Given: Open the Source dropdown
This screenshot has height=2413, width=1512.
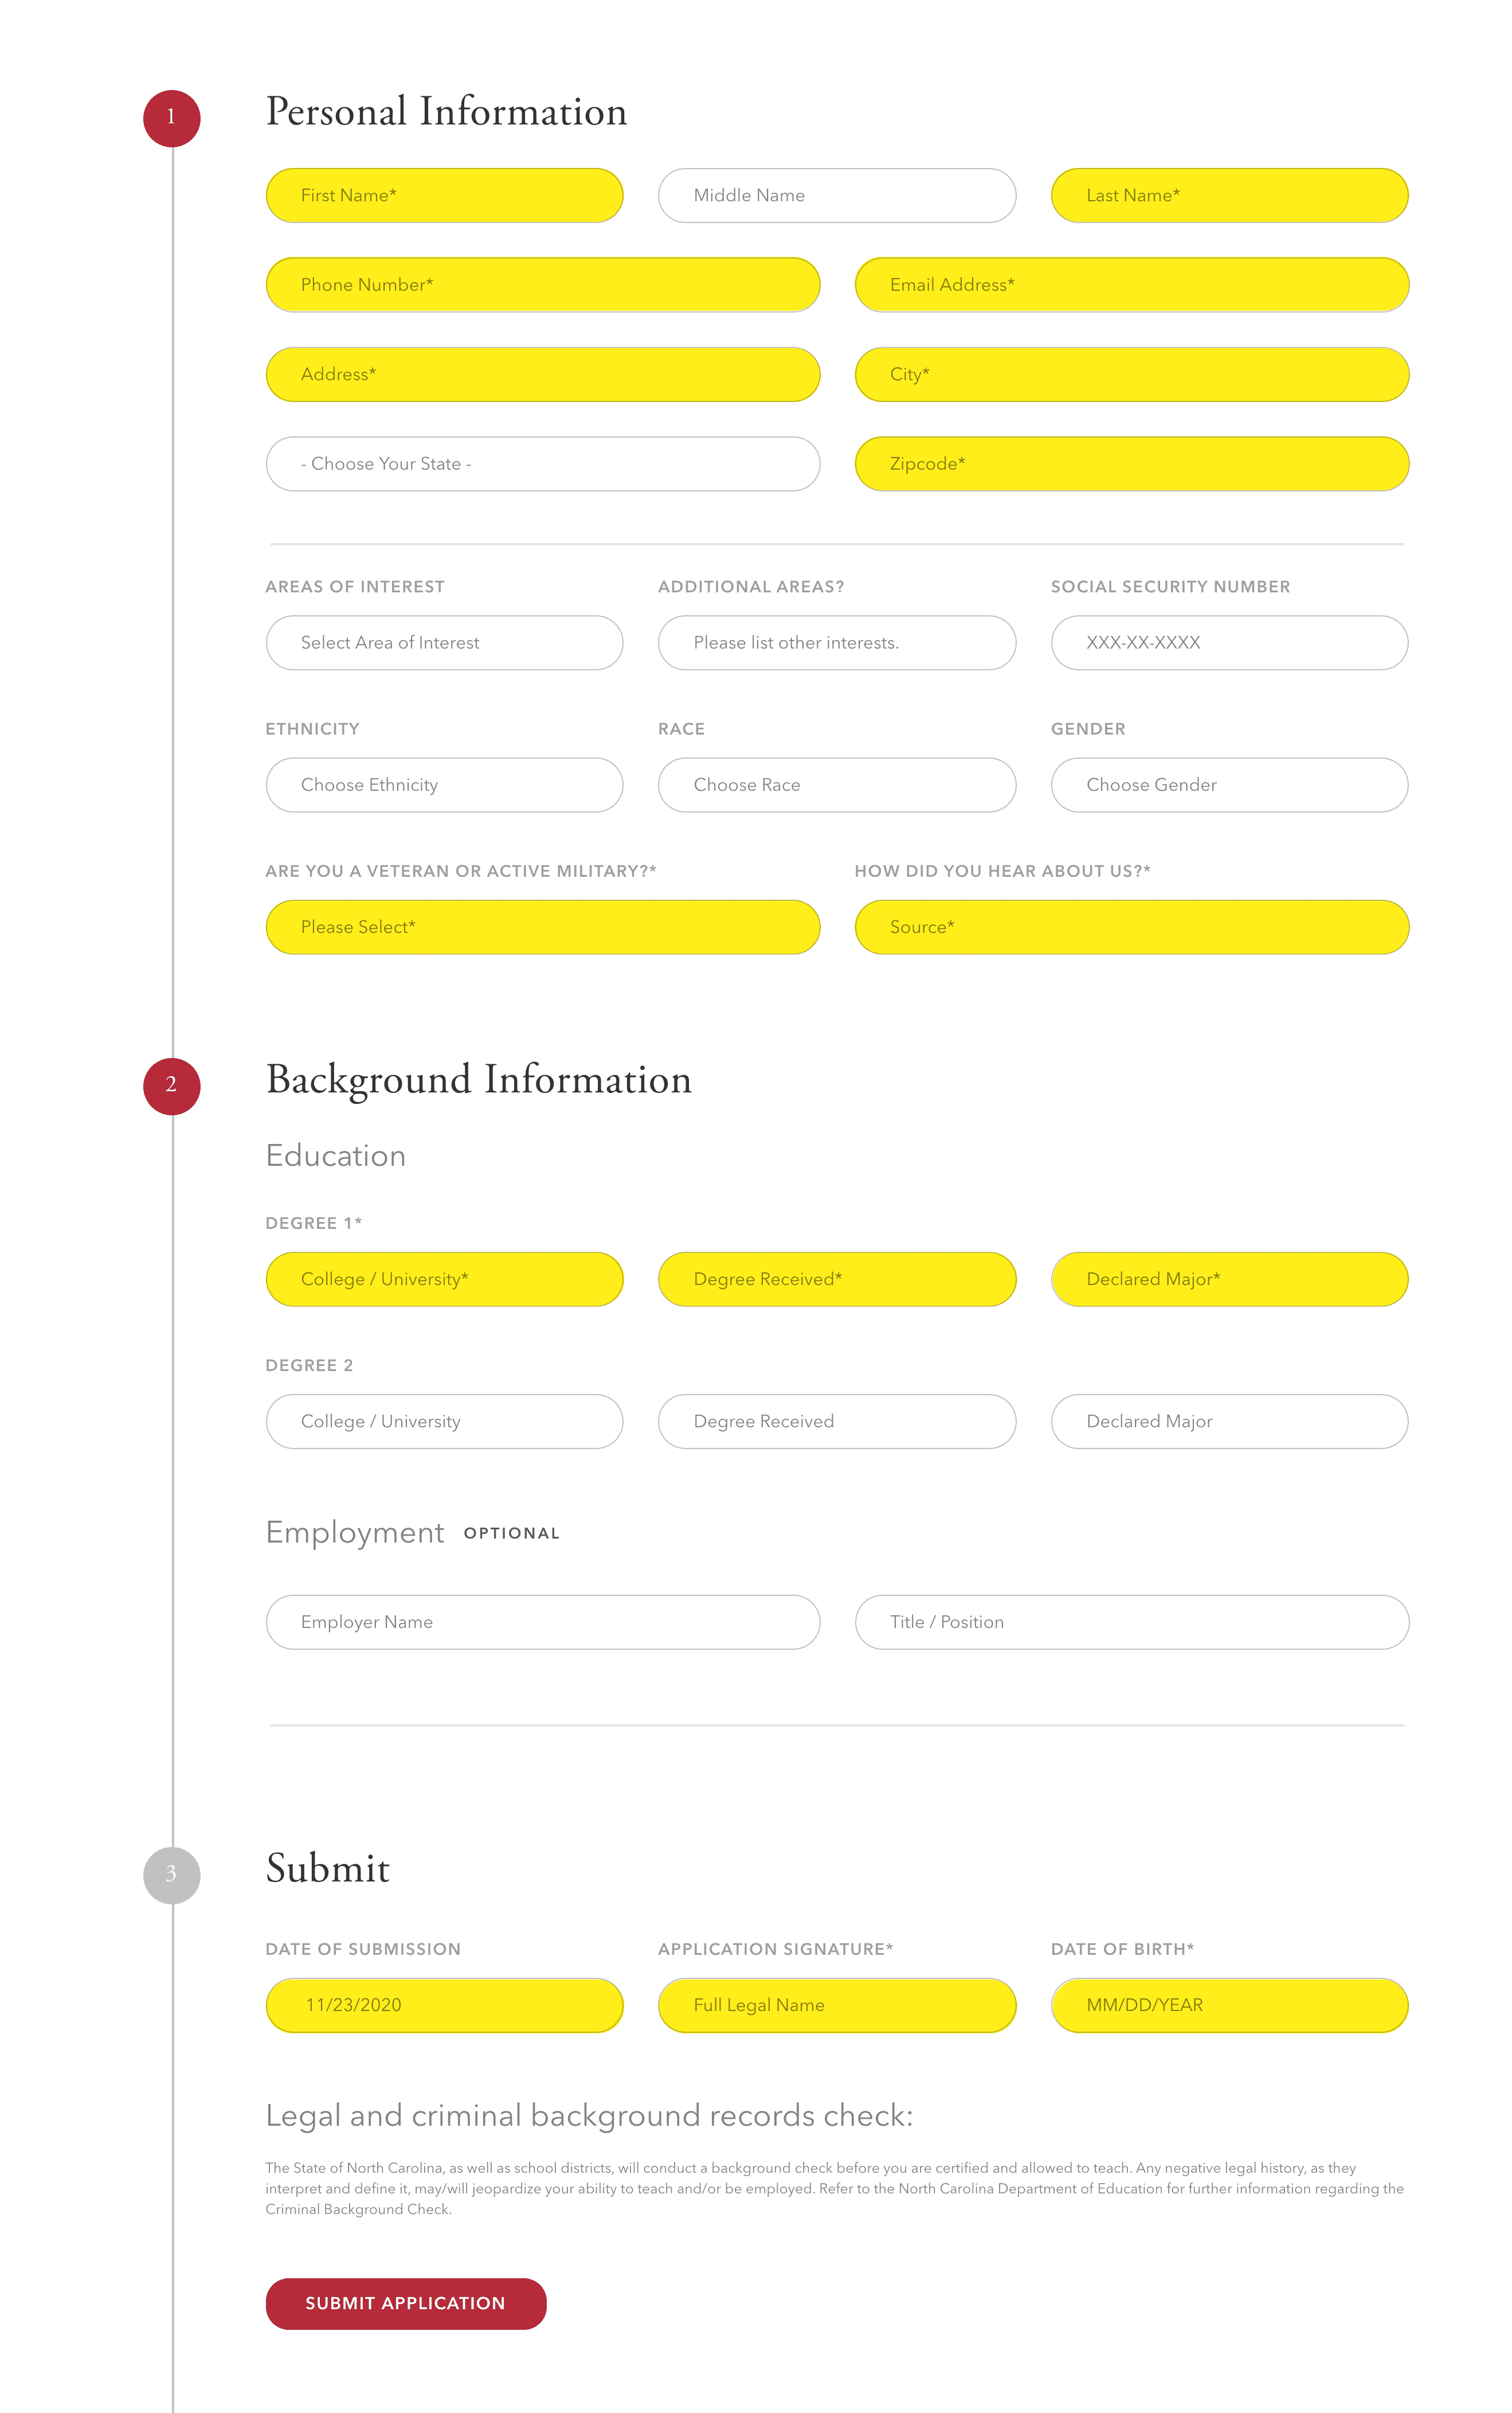Looking at the screenshot, I should tap(1131, 927).
